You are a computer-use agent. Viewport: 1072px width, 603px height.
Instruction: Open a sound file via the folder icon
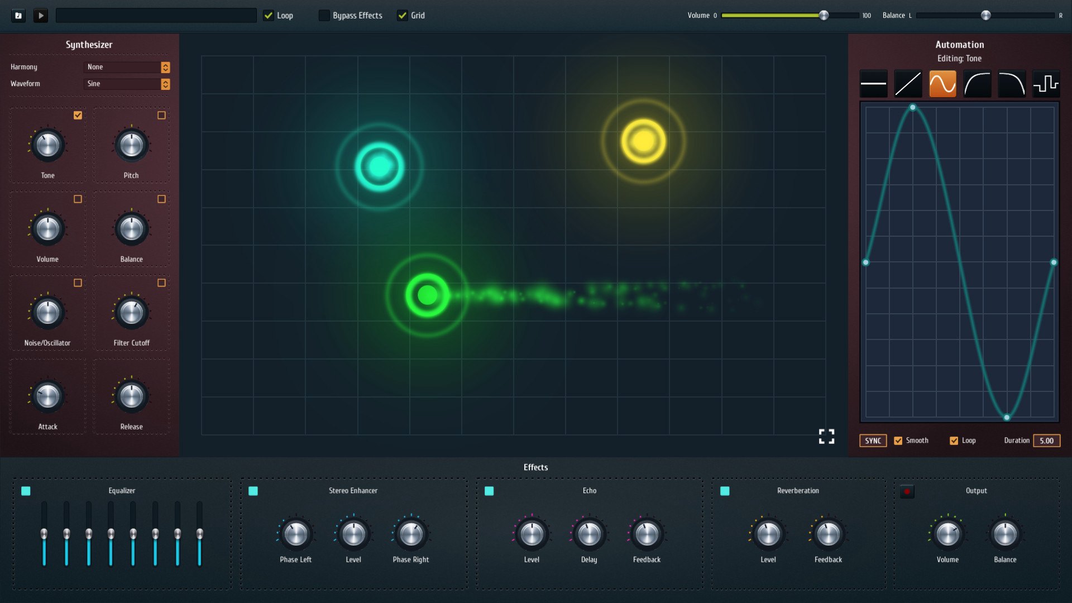point(18,16)
